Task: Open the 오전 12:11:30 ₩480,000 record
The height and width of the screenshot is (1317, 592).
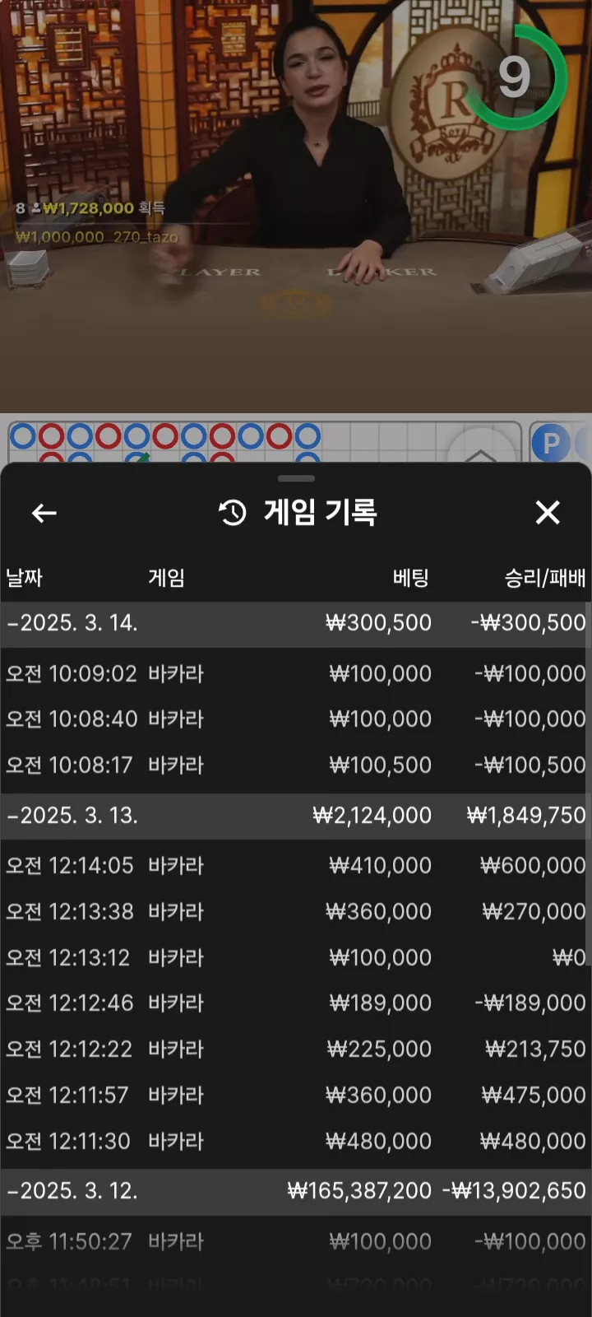Action: (296, 1142)
